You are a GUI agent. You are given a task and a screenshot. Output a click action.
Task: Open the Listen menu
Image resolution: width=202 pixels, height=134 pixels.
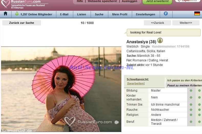tap(81, 14)
